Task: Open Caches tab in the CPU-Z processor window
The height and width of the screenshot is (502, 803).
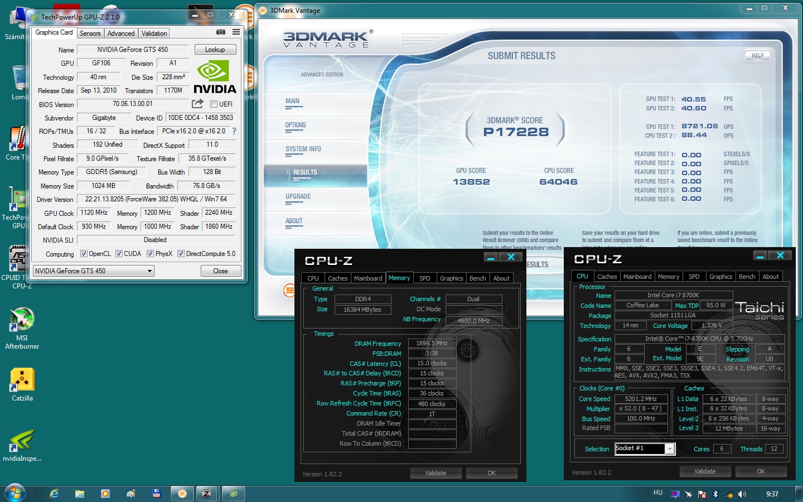Action: (607, 277)
